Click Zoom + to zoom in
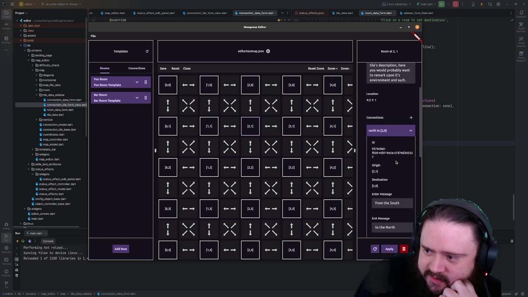This screenshot has width=528, height=297. point(333,68)
